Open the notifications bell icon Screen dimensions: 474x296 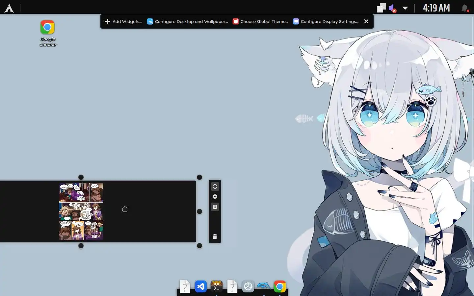[465, 8]
